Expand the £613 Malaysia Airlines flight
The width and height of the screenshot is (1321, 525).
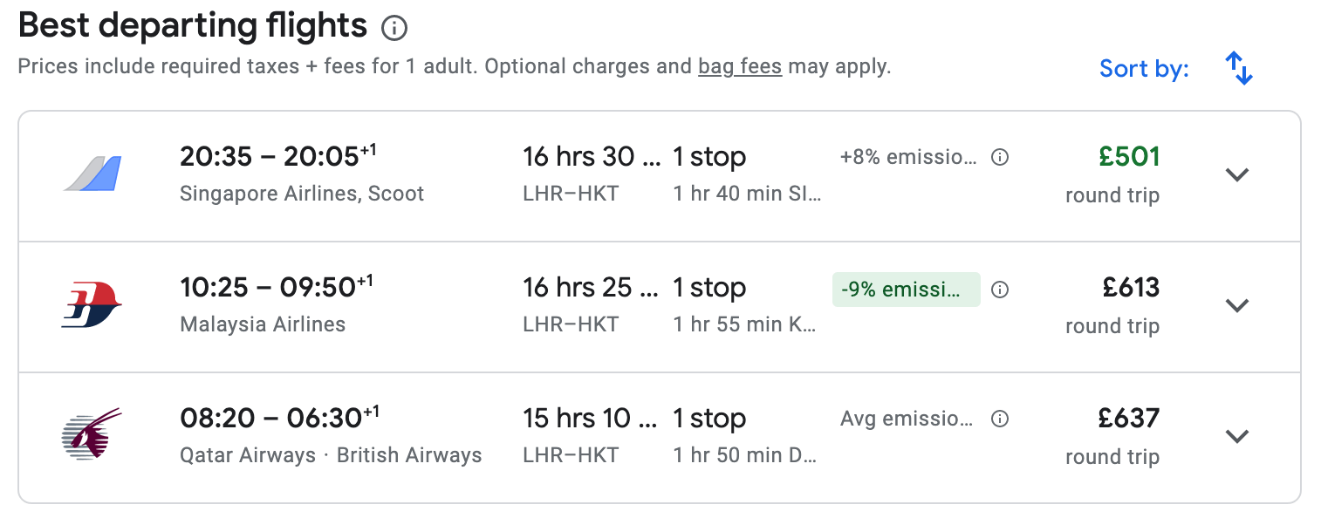1236,305
